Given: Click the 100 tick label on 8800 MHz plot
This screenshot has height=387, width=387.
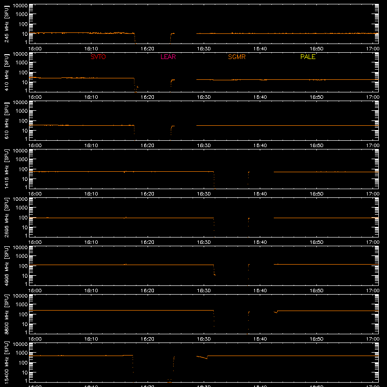Looking at the screenshot, I should (23, 314).
